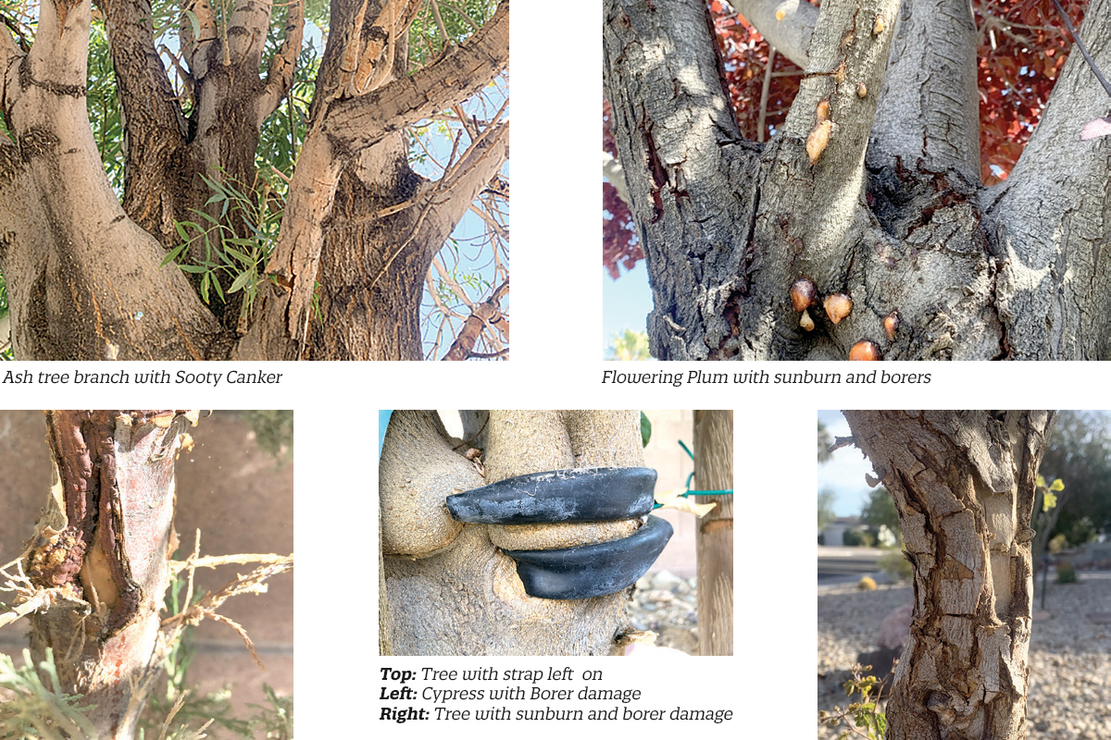Click the wooden stake next to strapped tree
The image size is (1111, 740).
pyautogui.click(x=714, y=533)
